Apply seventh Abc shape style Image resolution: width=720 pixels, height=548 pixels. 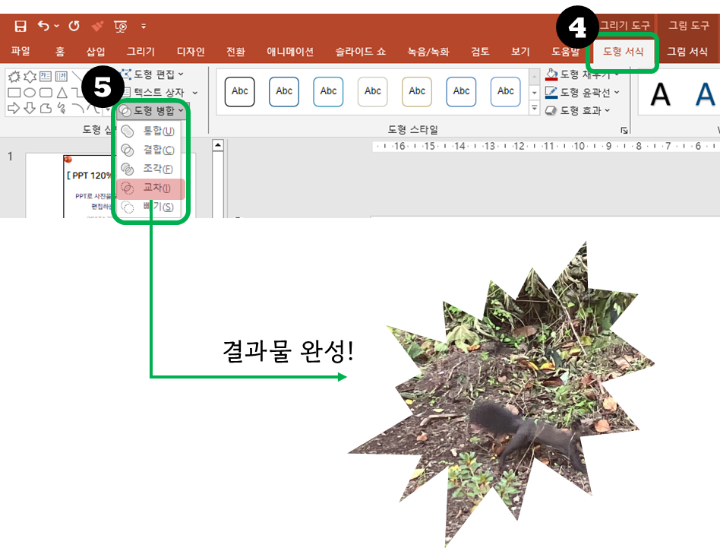[x=506, y=91]
